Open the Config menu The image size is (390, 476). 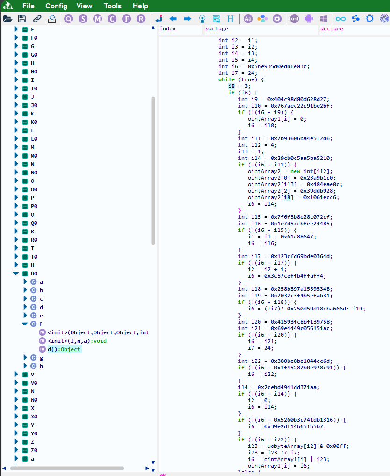(56, 6)
